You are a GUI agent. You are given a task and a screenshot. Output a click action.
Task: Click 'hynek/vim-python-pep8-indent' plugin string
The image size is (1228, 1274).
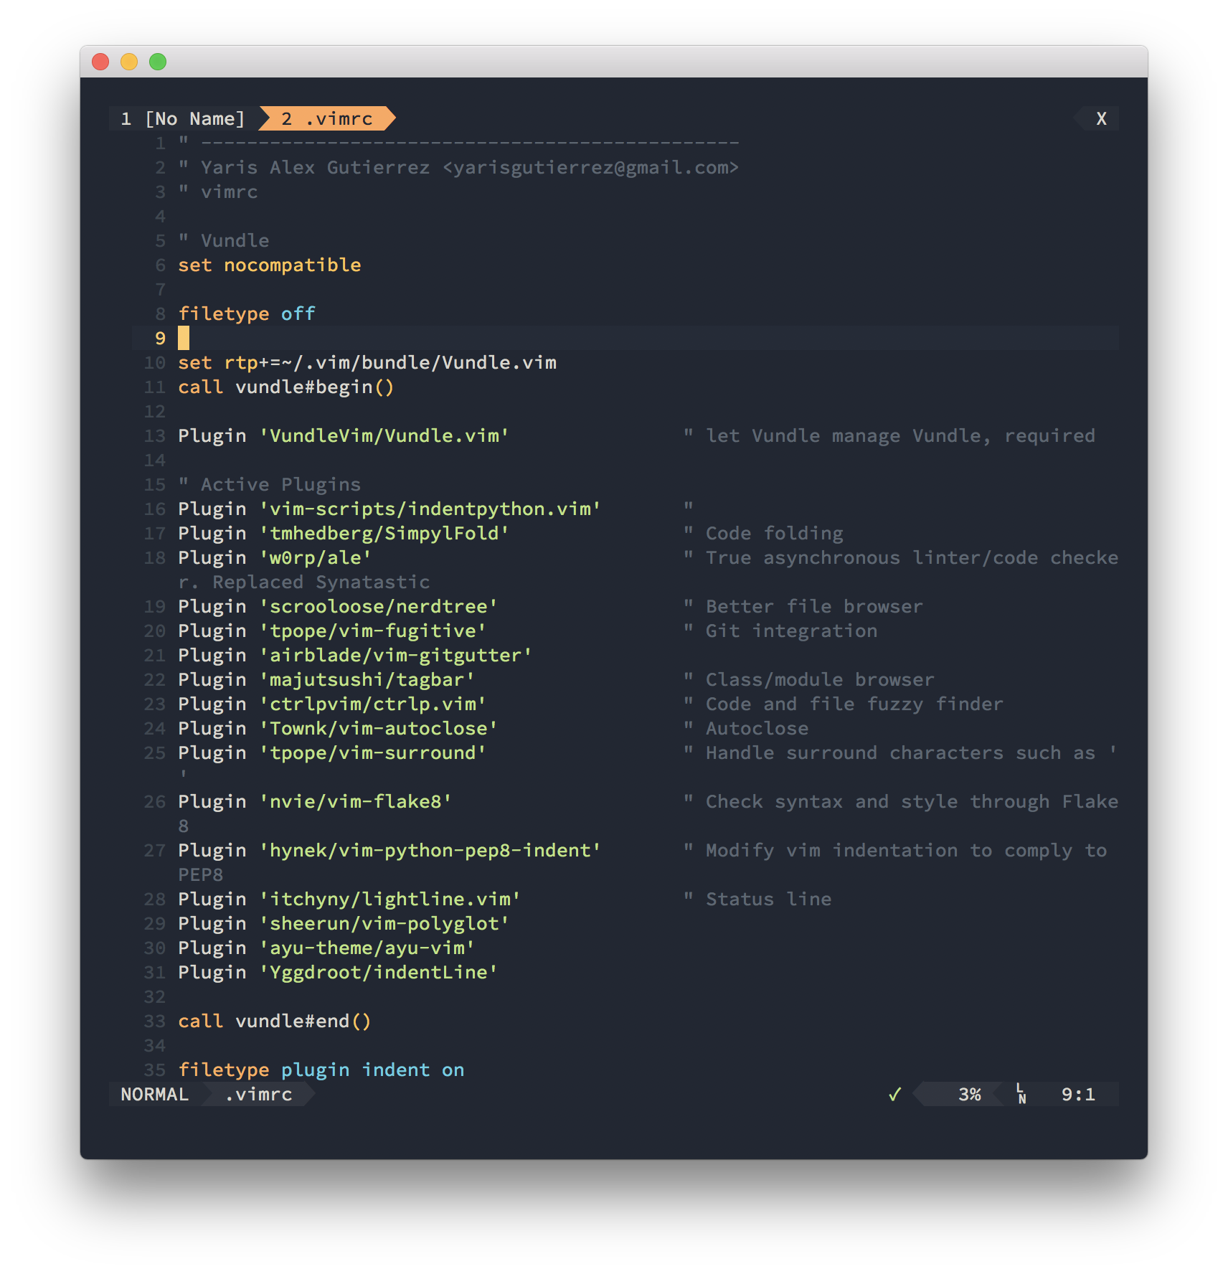(x=430, y=850)
